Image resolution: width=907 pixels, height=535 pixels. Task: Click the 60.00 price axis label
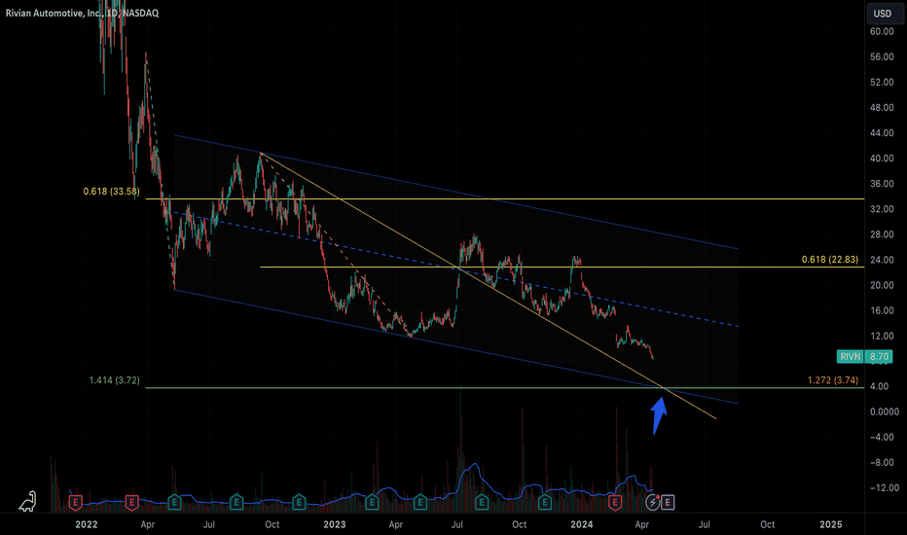882,32
